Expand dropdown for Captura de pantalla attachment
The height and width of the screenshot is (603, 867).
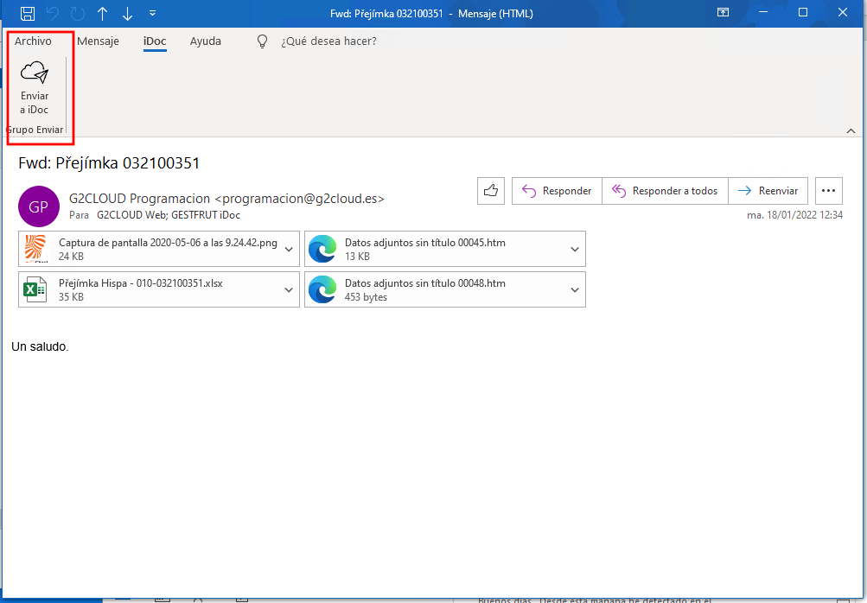coord(290,250)
